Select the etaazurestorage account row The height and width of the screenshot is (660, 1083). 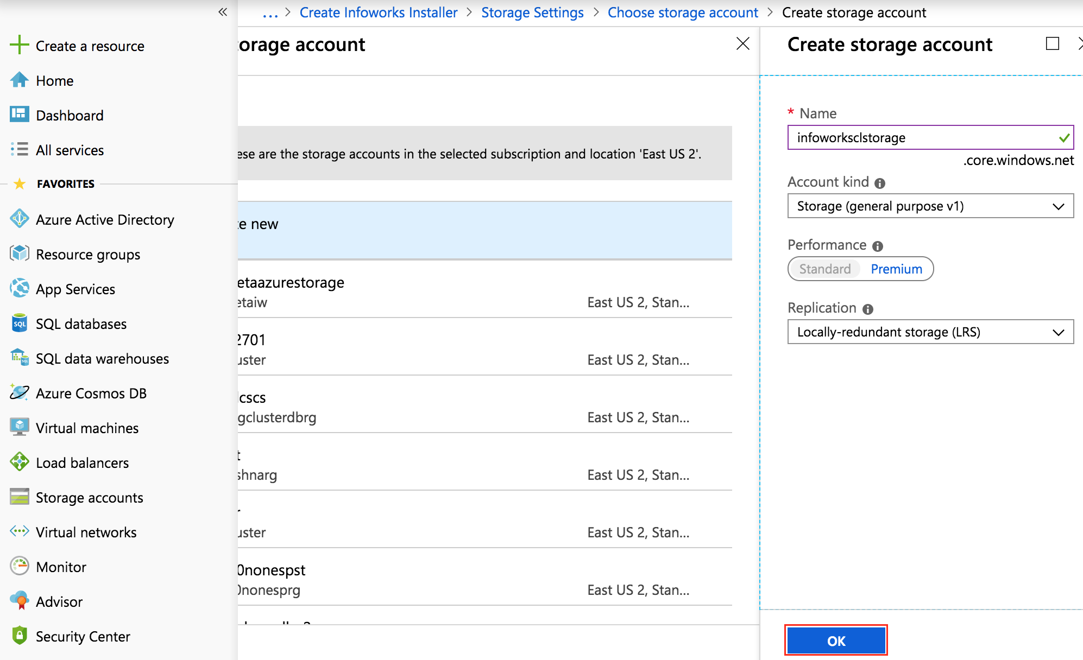point(485,289)
